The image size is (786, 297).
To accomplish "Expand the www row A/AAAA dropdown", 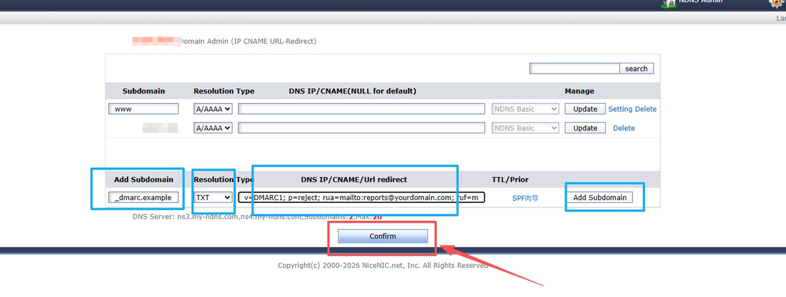I will click(x=213, y=109).
